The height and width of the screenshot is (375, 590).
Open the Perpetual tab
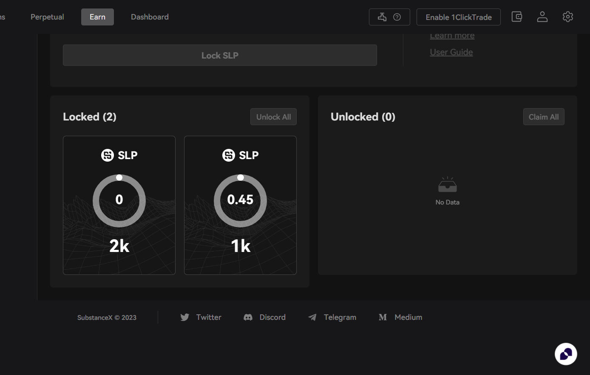[x=47, y=17]
